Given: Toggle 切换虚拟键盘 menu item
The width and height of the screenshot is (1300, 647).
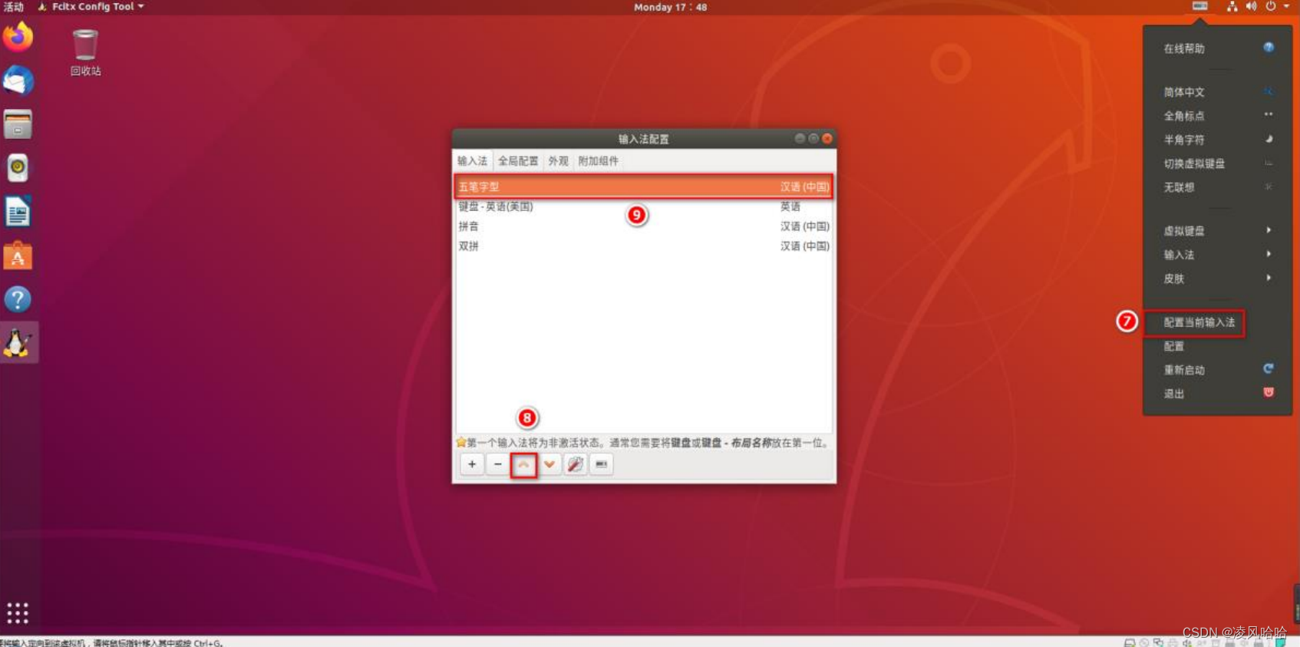Looking at the screenshot, I should [1217, 163].
